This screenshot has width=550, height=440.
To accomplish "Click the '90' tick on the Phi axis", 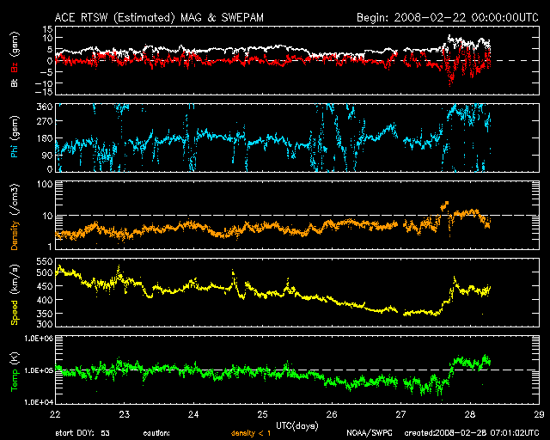I will [x=48, y=155].
